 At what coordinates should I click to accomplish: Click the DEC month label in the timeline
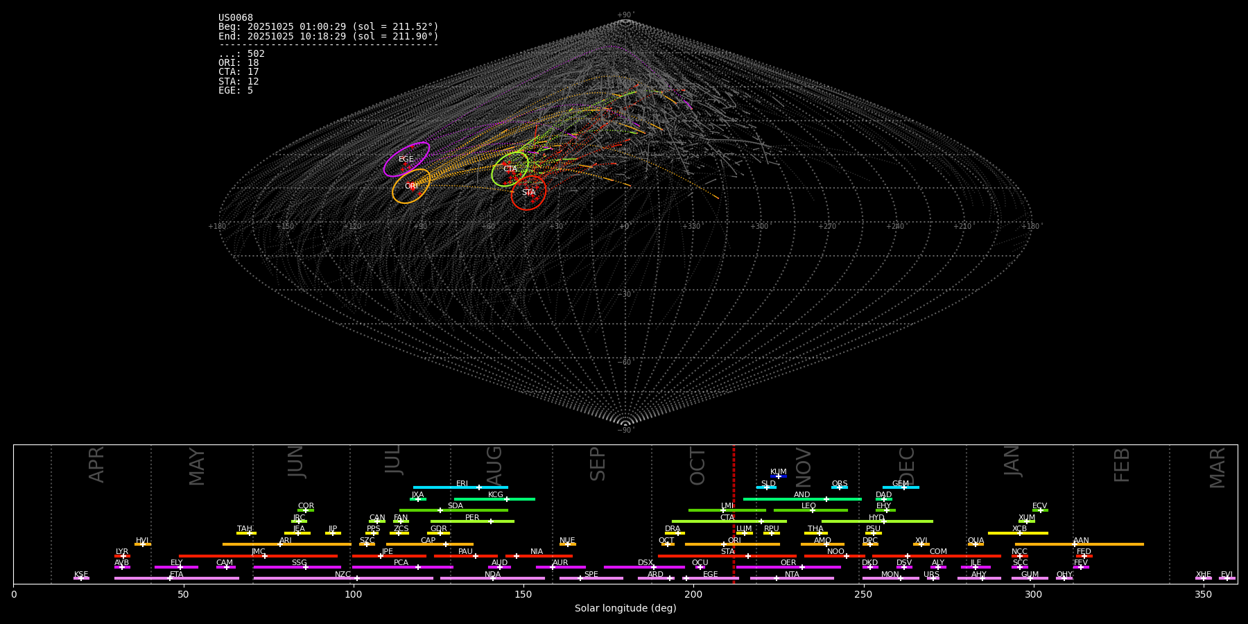(907, 466)
